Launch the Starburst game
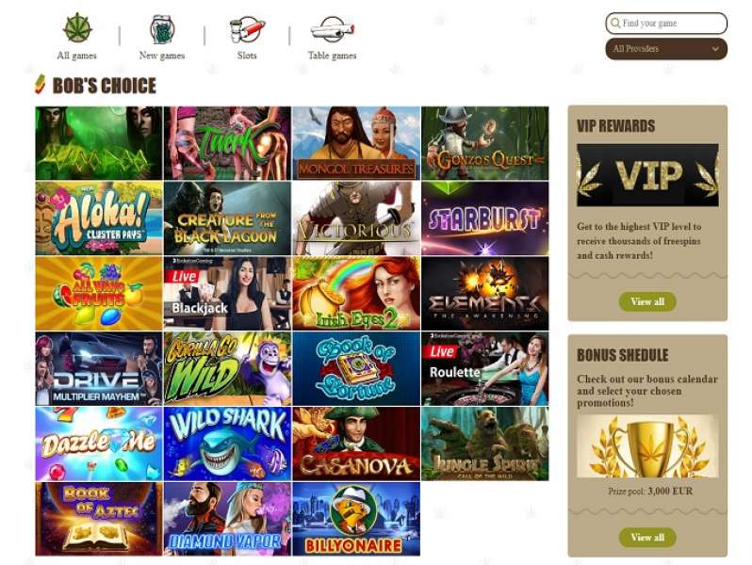The width and height of the screenshot is (752, 565). point(485,218)
